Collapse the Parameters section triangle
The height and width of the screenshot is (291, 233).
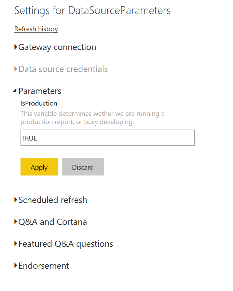tap(15, 90)
